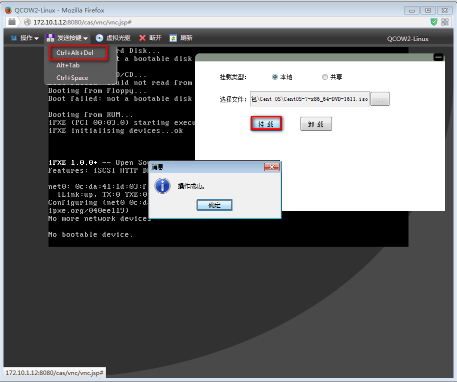Click the 刷新 refresh icon
This screenshot has height=382, width=457.
173,38
